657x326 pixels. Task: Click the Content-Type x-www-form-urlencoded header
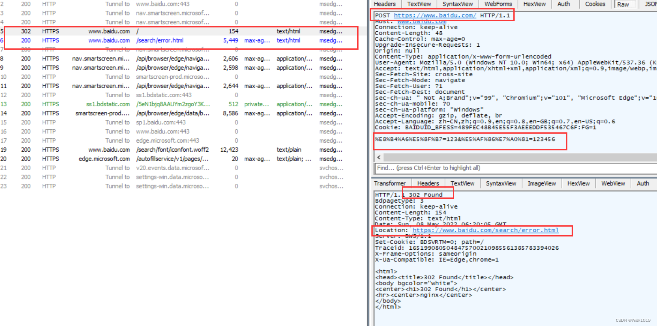(463, 57)
